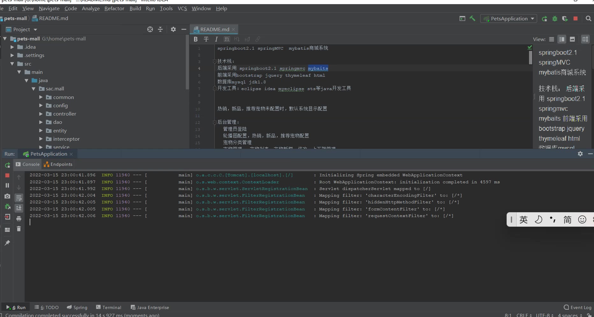Open the Event Log

pos(577,307)
